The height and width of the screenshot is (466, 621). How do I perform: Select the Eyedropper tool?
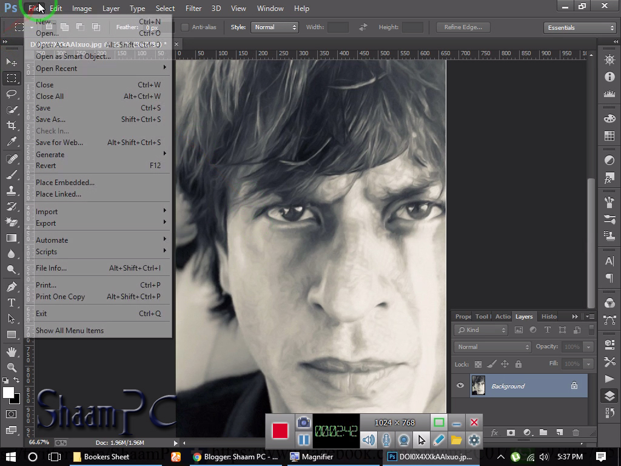click(x=12, y=141)
